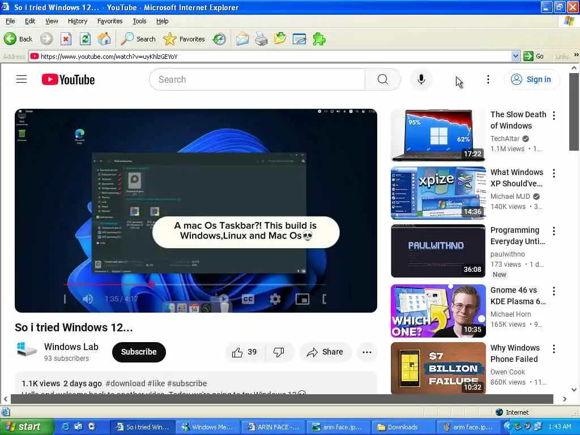Click the magnifier search button
The width and height of the screenshot is (580, 435).
coord(383,79)
